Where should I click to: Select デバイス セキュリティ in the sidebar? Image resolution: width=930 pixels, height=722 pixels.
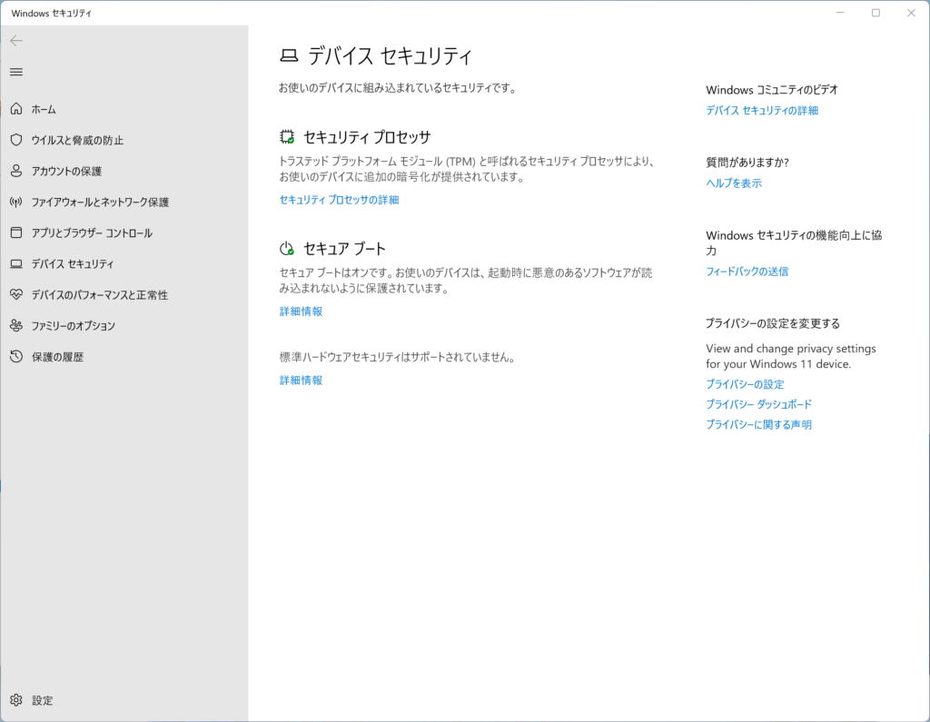[x=124, y=263]
